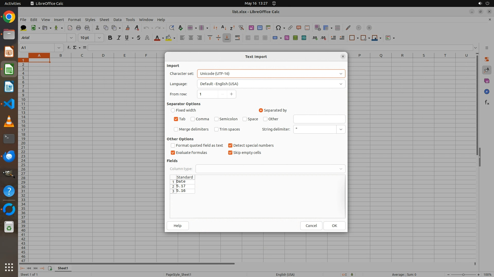The image size is (494, 277).
Task: Open the sidebar Functions panel icon
Action: [487, 103]
